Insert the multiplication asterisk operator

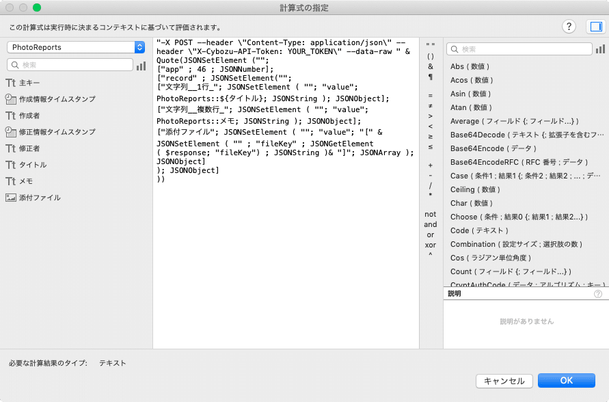(431, 195)
